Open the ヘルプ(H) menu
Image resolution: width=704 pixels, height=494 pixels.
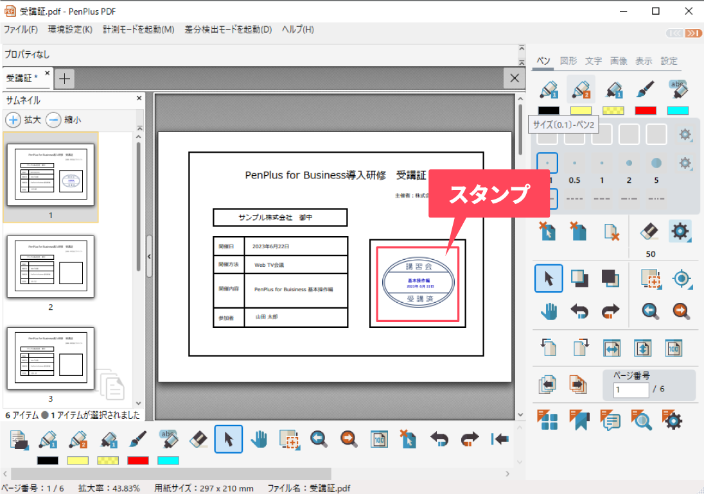(x=297, y=30)
